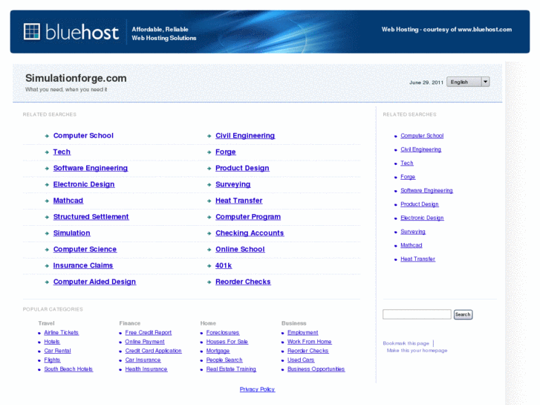Click Make this your homepage
Image resolution: width=540 pixels, height=405 pixels.
pos(417,351)
